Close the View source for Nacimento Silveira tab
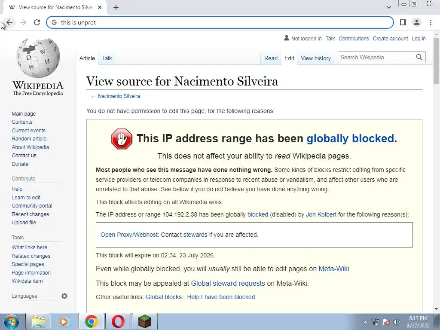 pos(100,8)
